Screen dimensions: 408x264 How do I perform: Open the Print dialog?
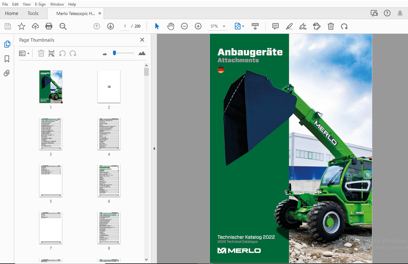(x=49, y=26)
